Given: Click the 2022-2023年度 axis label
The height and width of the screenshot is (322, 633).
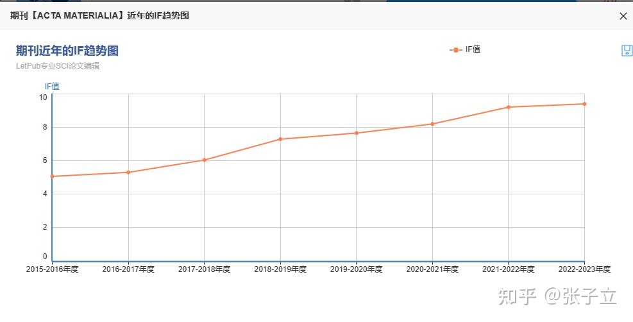Looking at the screenshot, I should (584, 269).
